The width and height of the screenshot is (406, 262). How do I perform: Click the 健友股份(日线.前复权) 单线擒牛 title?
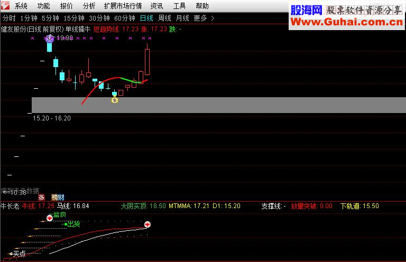pyautogui.click(x=45, y=29)
